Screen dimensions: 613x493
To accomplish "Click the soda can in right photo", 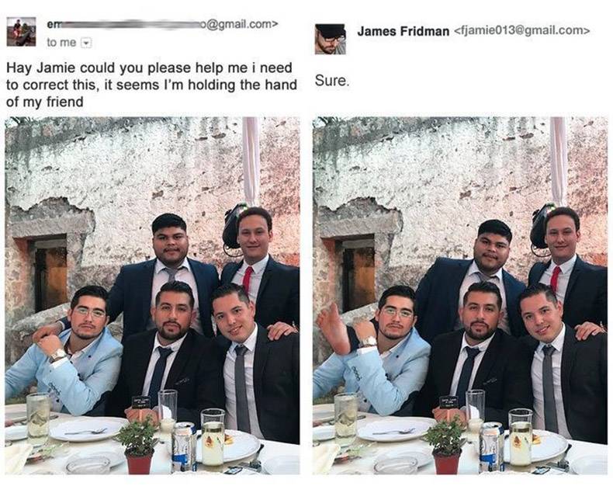I will [490, 448].
